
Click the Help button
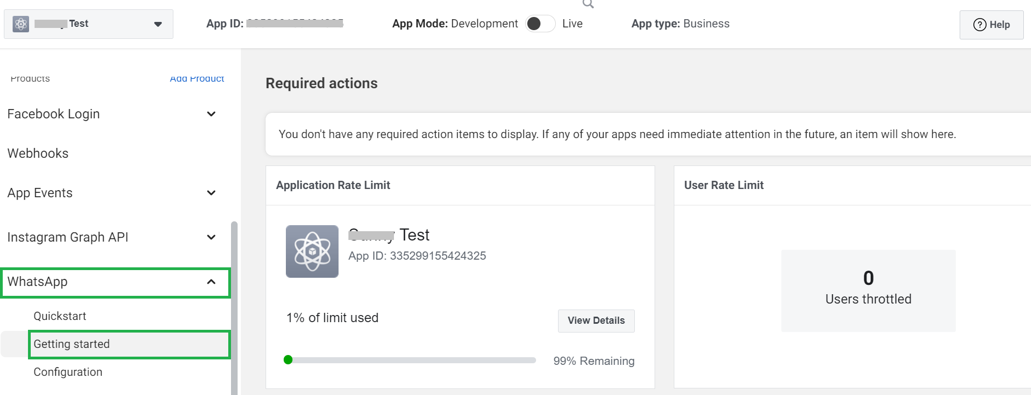pos(991,25)
